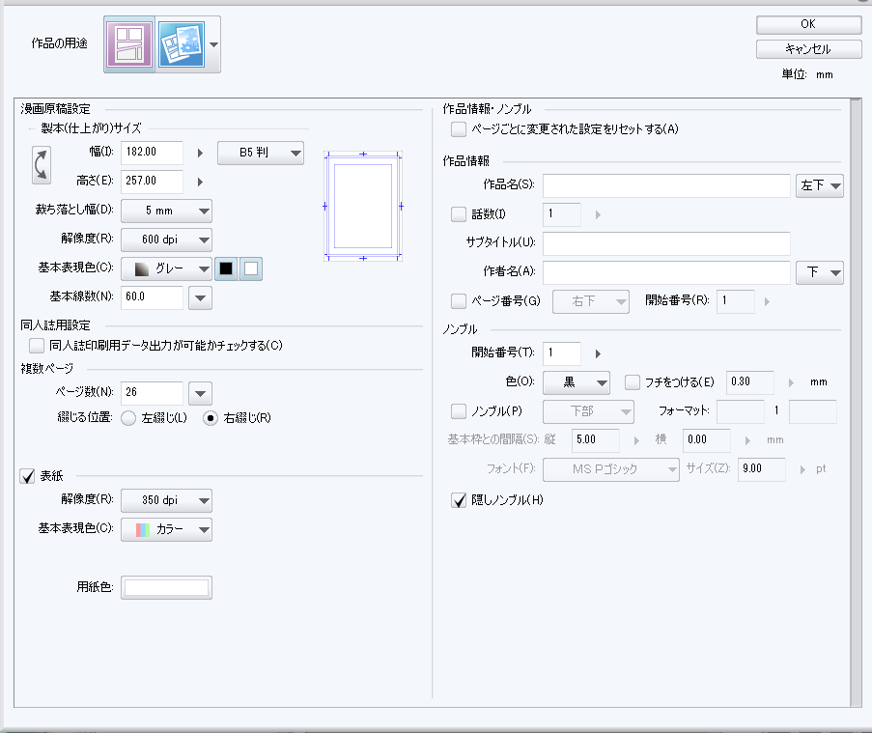The height and width of the screenshot is (733, 872).
Task: Click the 用紙色 paper color swatch
Action: pos(166,587)
